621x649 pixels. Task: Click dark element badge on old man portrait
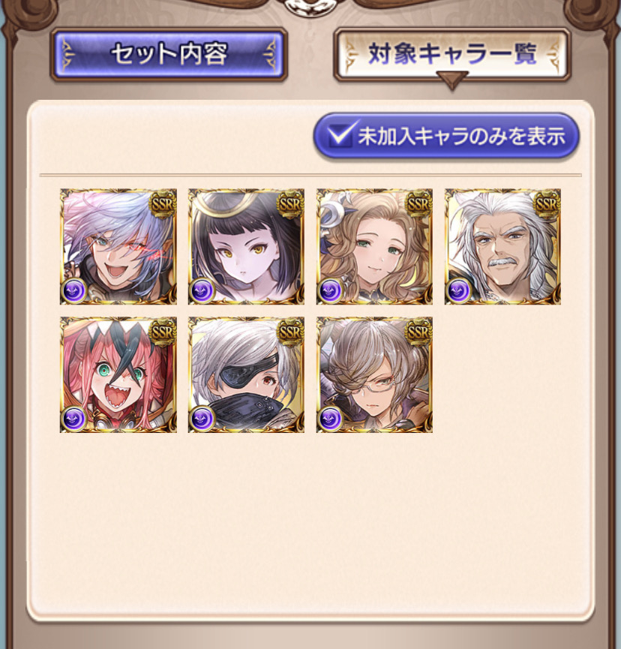click(459, 290)
